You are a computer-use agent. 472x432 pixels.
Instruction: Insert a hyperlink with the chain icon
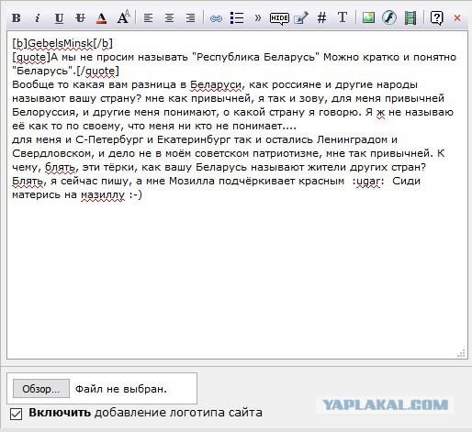(x=216, y=18)
